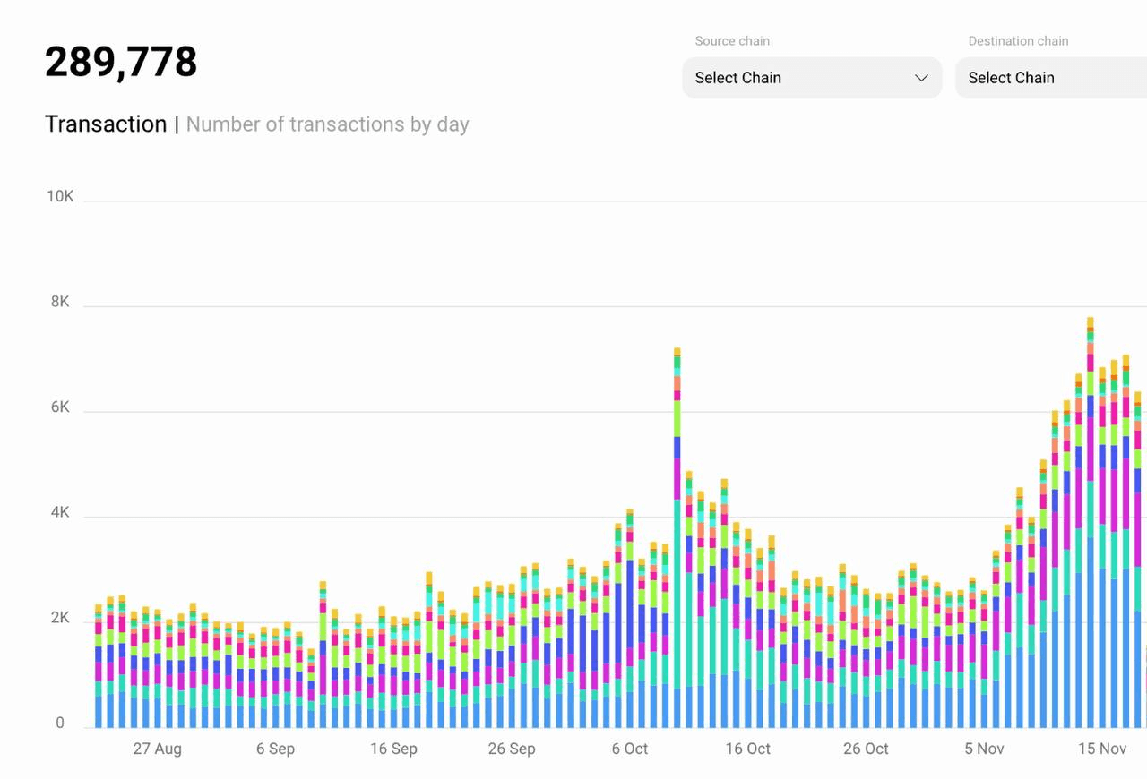Image resolution: width=1147 pixels, height=779 pixels.
Task: Click the 15 Nov x-axis date label
Action: click(1102, 749)
